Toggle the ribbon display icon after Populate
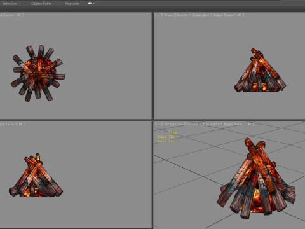 [x=90, y=3]
